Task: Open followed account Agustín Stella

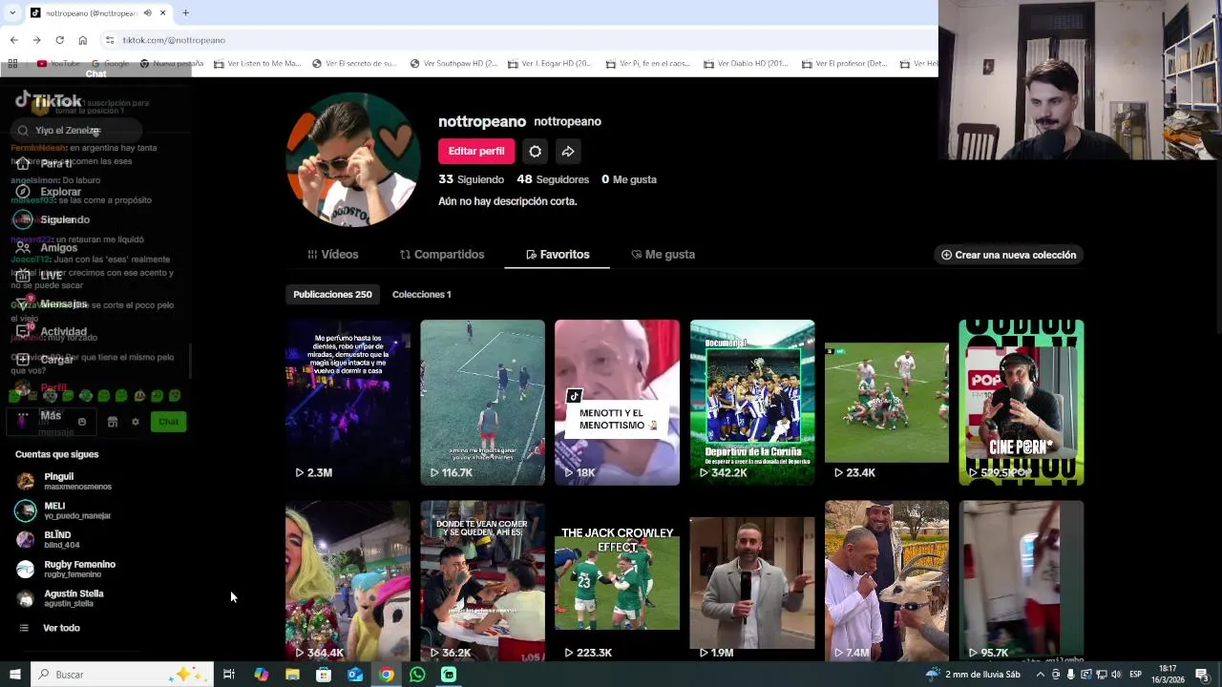Action: pos(60,598)
